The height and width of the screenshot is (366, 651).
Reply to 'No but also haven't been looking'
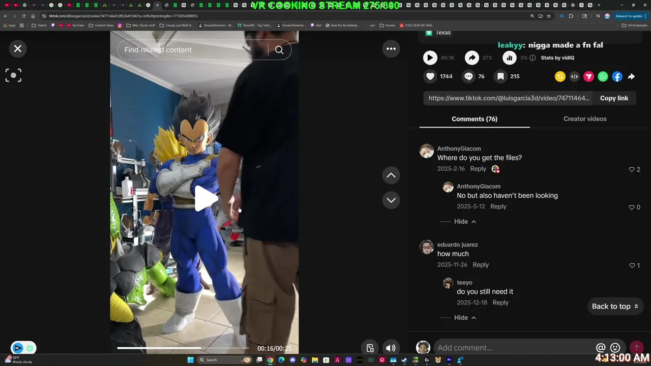(x=498, y=206)
